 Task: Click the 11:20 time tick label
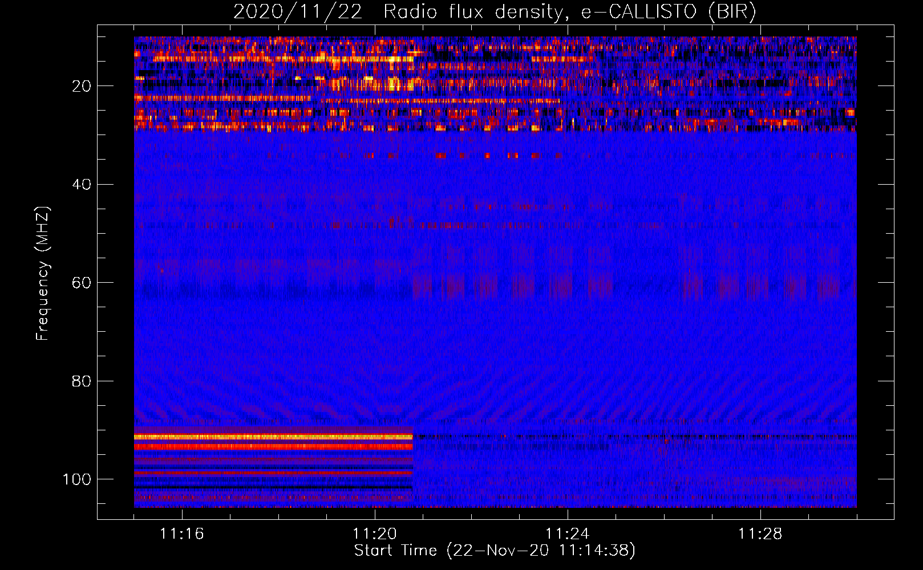(375, 534)
